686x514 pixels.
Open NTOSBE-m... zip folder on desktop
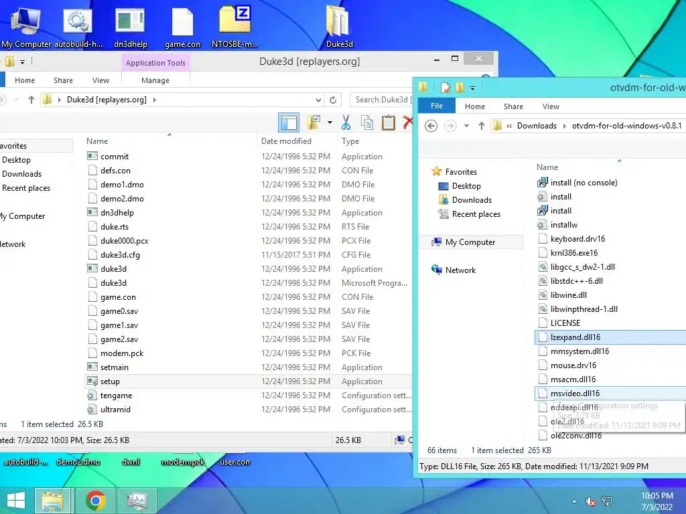[x=235, y=26]
